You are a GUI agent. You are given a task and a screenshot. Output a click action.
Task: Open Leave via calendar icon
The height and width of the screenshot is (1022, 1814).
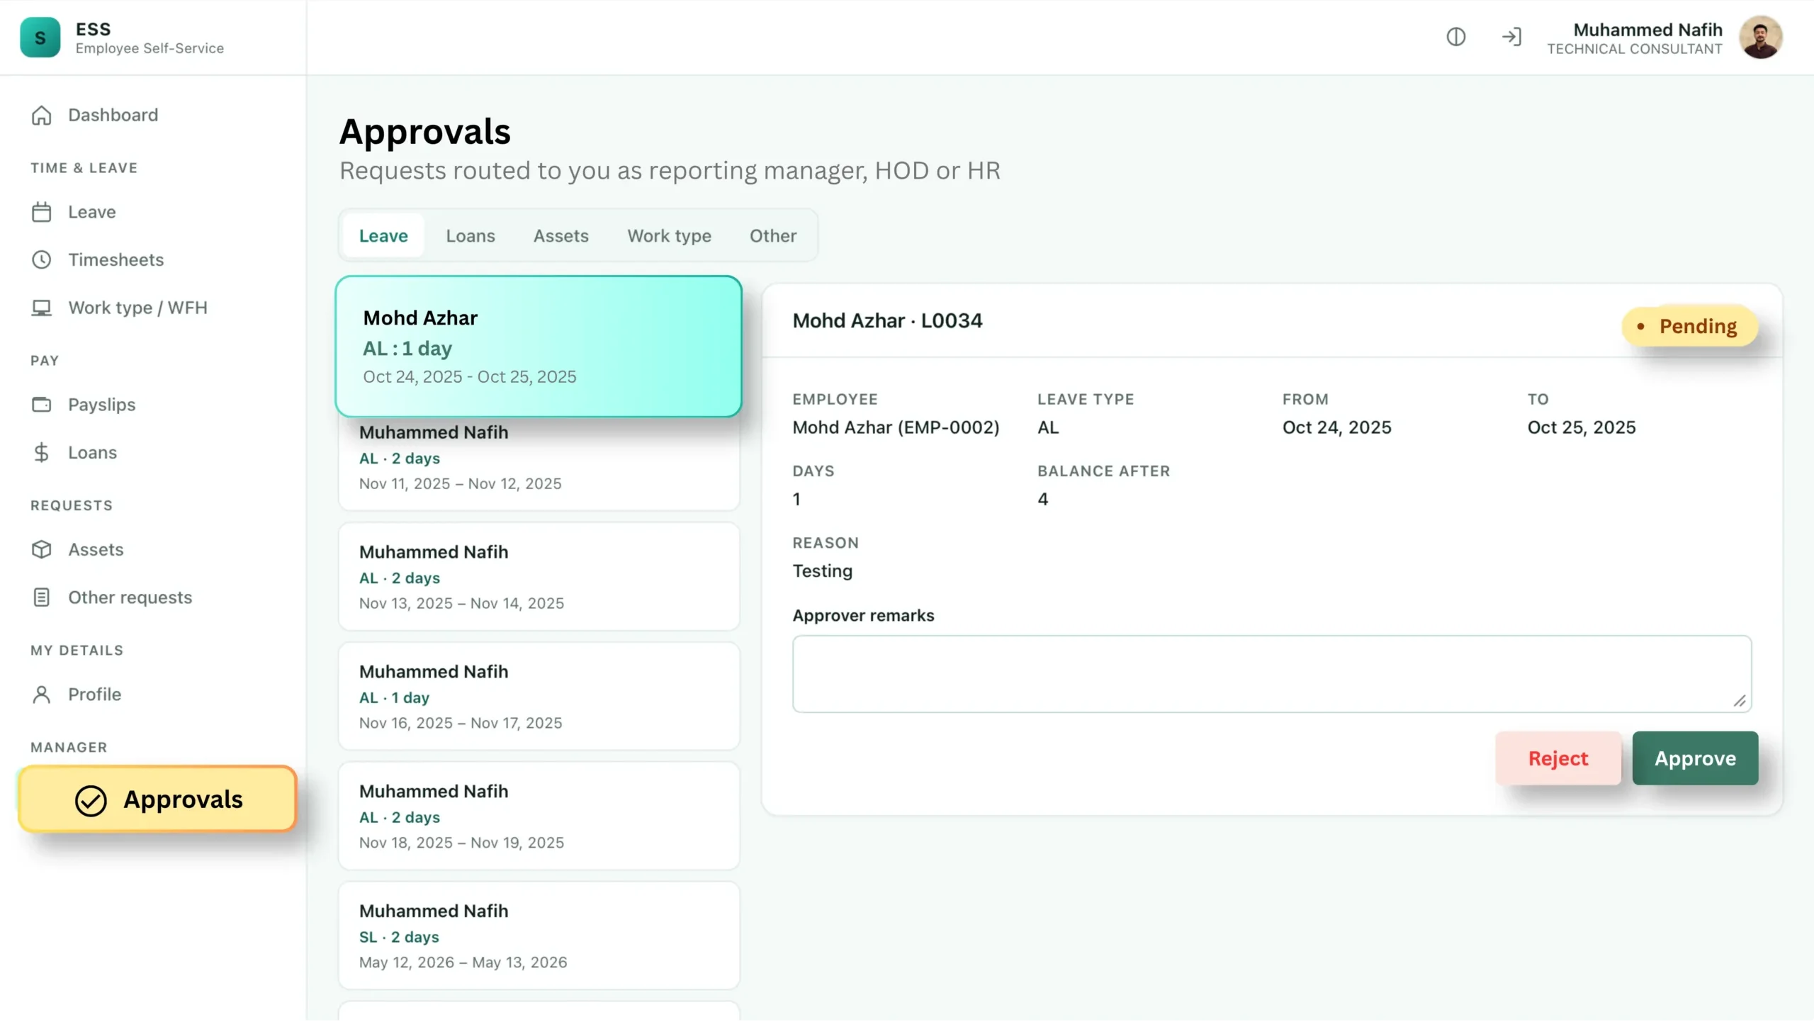[42, 212]
